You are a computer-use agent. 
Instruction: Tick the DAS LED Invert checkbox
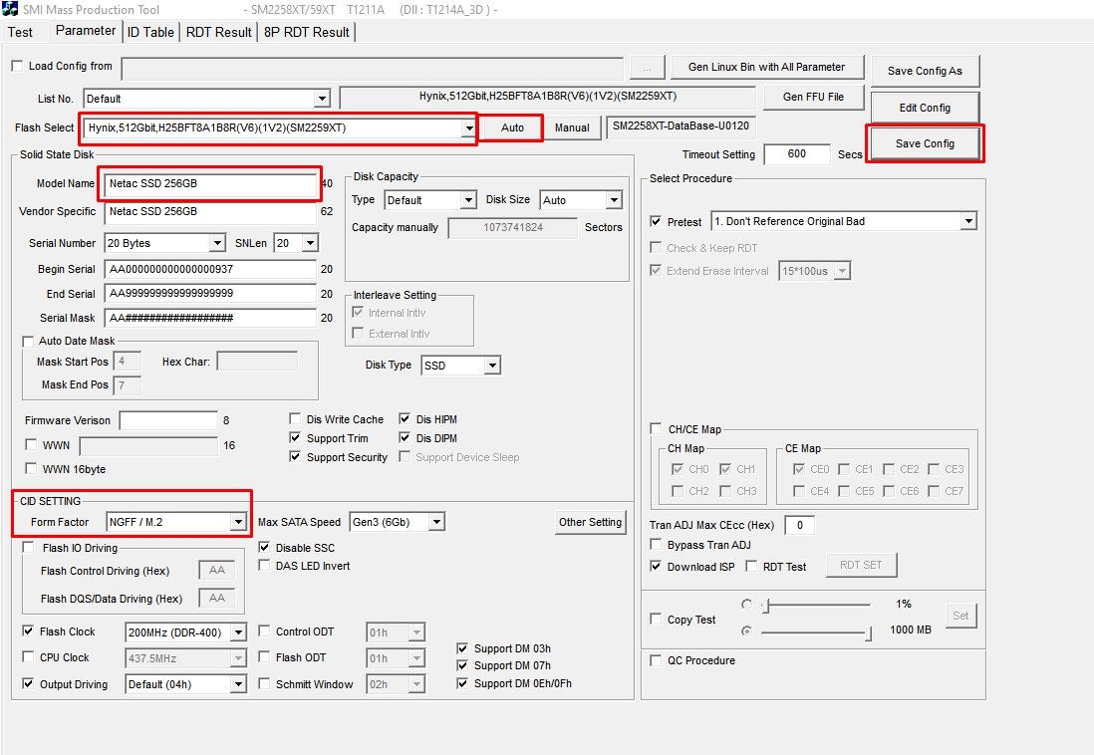pos(264,565)
